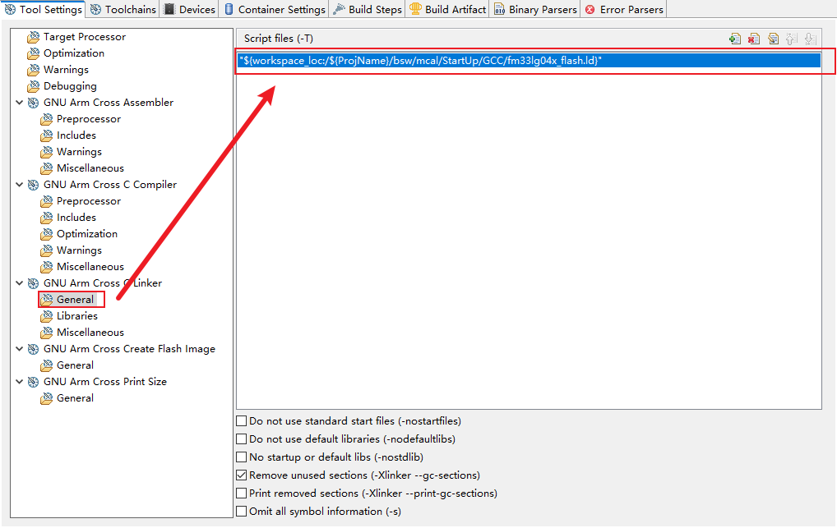Open Linker Libraries settings

[76, 316]
